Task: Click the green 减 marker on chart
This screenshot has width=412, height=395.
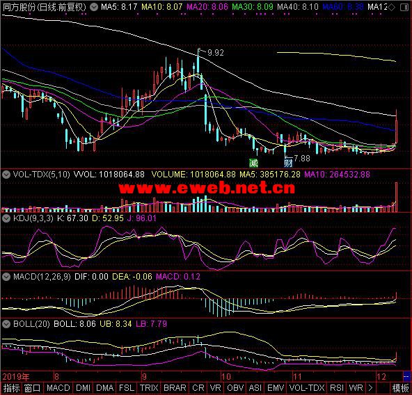Action: pyautogui.click(x=253, y=163)
